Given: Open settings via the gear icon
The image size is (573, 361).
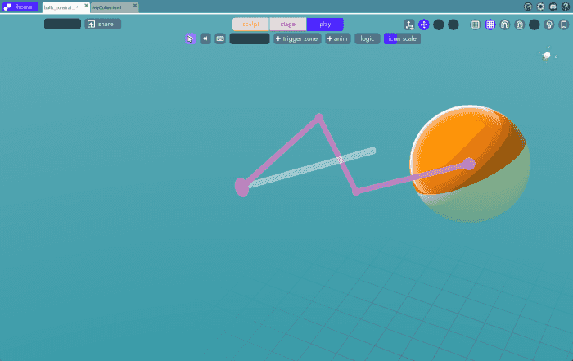Looking at the screenshot, I should 541,7.
